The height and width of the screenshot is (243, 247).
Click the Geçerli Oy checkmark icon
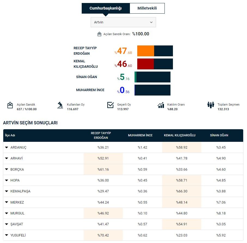tap(110, 105)
